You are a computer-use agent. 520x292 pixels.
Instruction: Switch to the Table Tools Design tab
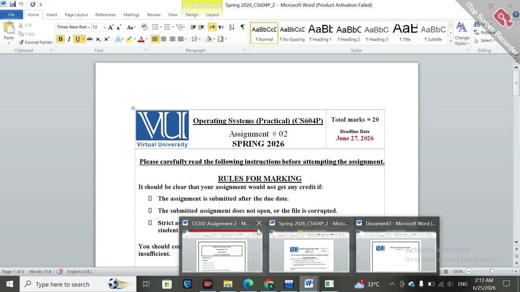[192, 15]
